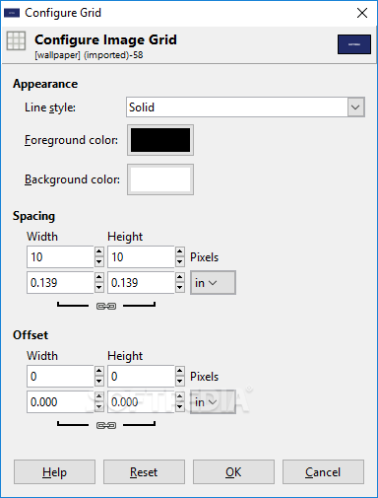
Task: Click the Cancel button
Action: pyautogui.click(x=323, y=472)
